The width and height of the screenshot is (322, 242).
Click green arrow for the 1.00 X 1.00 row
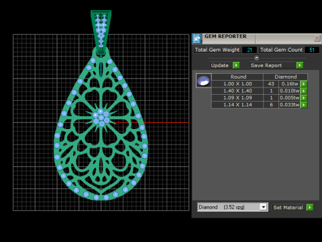[304, 84]
